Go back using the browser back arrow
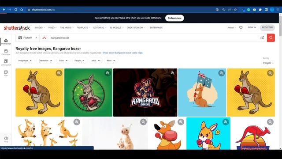 [4, 10]
